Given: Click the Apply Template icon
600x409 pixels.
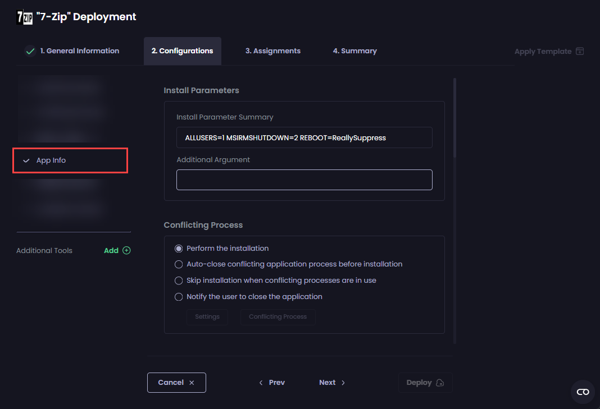Looking at the screenshot, I should pyautogui.click(x=580, y=52).
